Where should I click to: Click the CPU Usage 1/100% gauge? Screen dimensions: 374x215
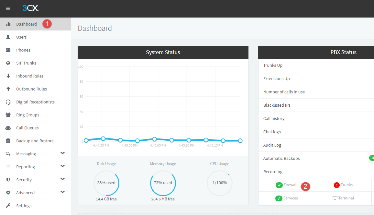tap(220, 183)
